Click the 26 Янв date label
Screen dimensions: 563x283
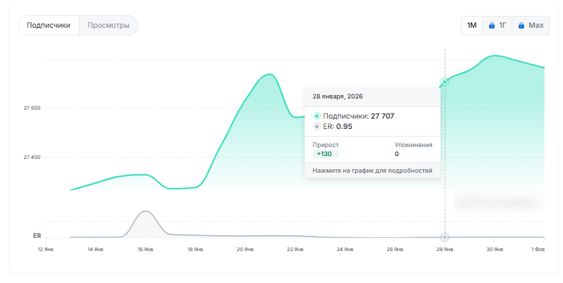(395, 250)
